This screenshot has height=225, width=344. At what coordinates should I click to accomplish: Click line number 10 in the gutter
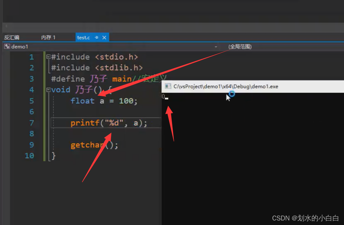coord(29,156)
